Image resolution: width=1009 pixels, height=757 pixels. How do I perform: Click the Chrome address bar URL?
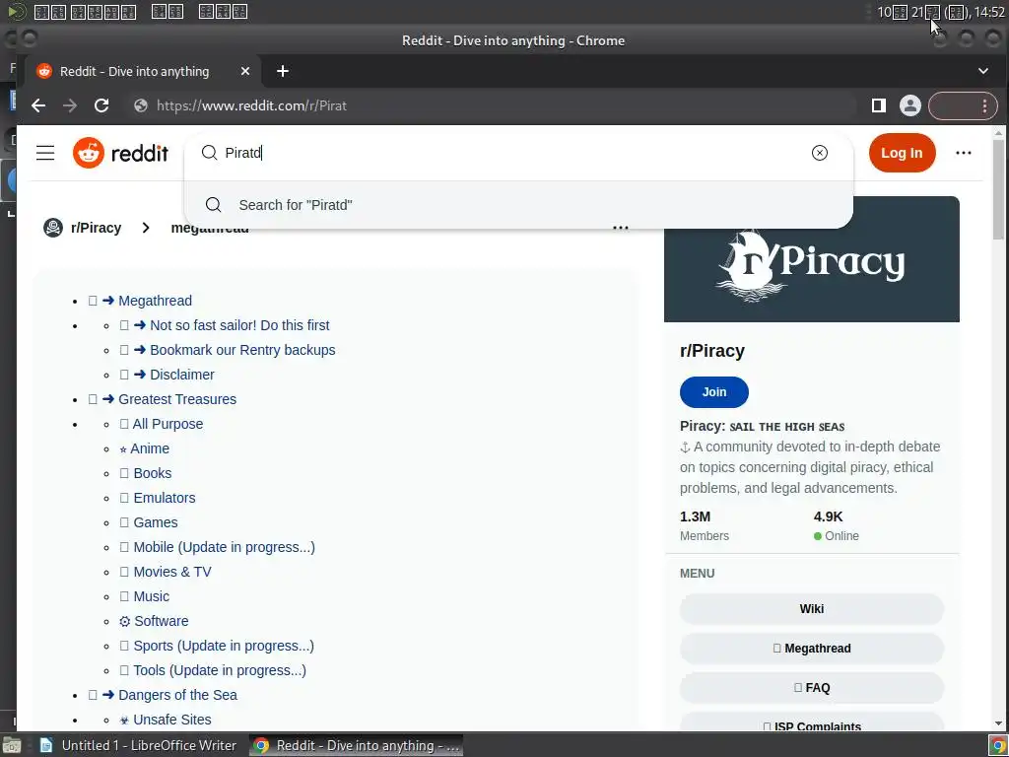251,105
